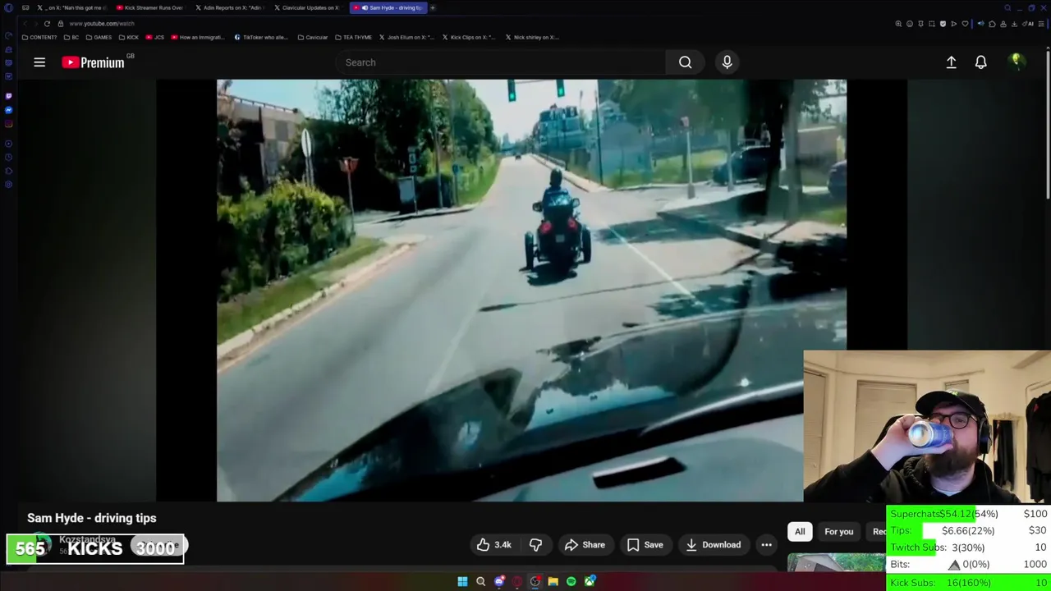The image size is (1051, 591).
Task: Open the AI assistant toolbar button
Action: click(1028, 24)
